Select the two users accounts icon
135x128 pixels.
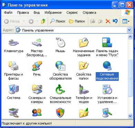click(x=37, y=112)
